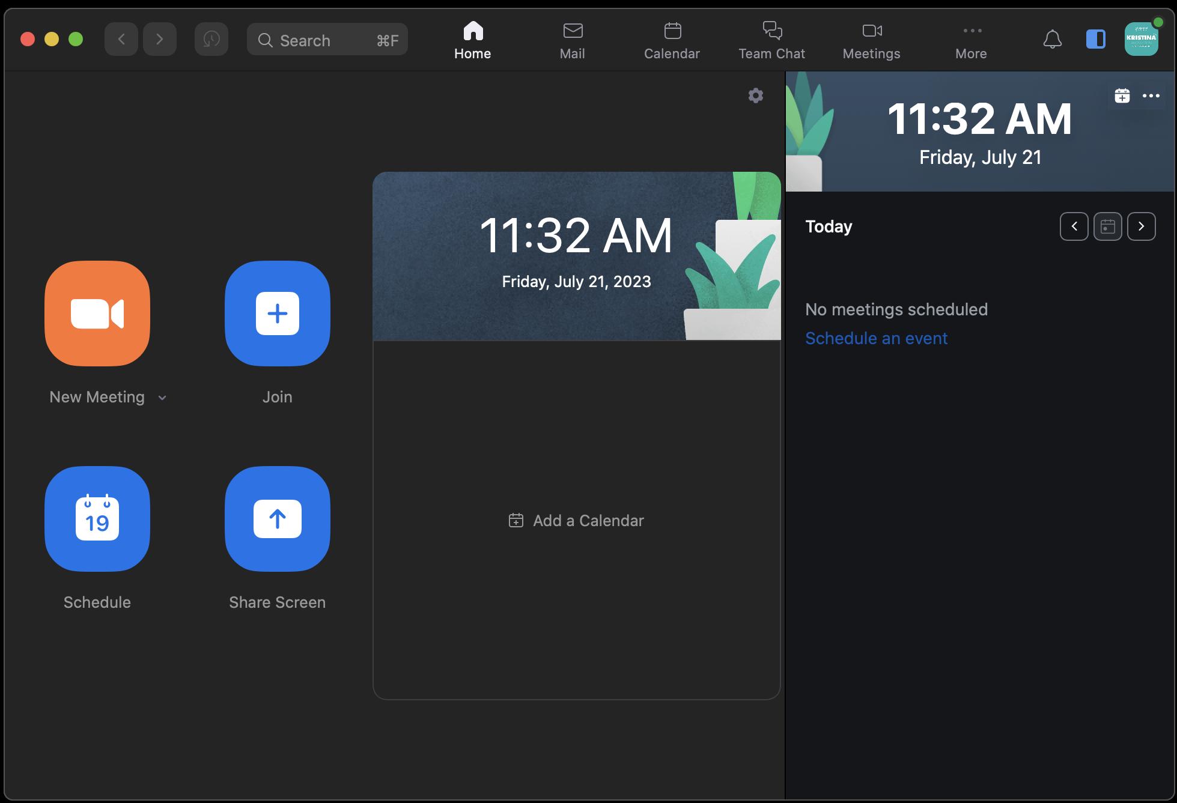Add event with calendar-plus icon in panel
The image size is (1177, 803).
point(1122,95)
